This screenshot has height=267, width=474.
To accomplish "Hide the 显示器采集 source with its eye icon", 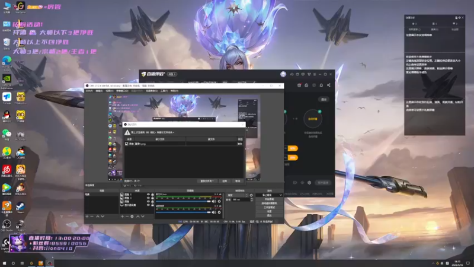I will (148, 205).
